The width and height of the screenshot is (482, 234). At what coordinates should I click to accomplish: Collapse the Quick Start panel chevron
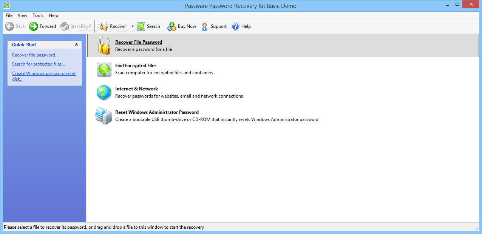(x=76, y=44)
